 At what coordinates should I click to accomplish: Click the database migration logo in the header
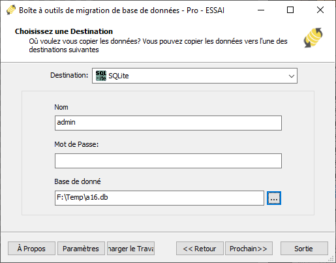(x=313, y=37)
